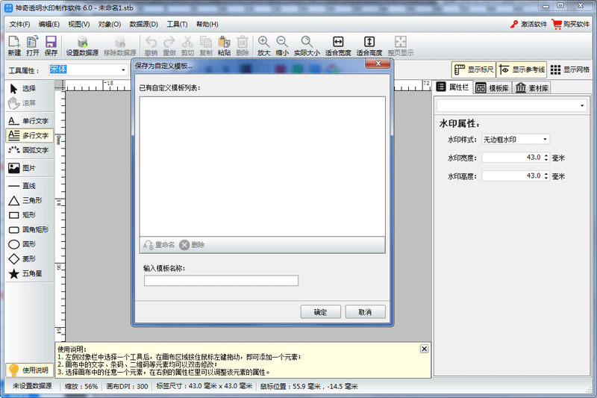The width and height of the screenshot is (597, 398).
Task: Toggle 显示标尺 ruler display
Action: coord(474,69)
